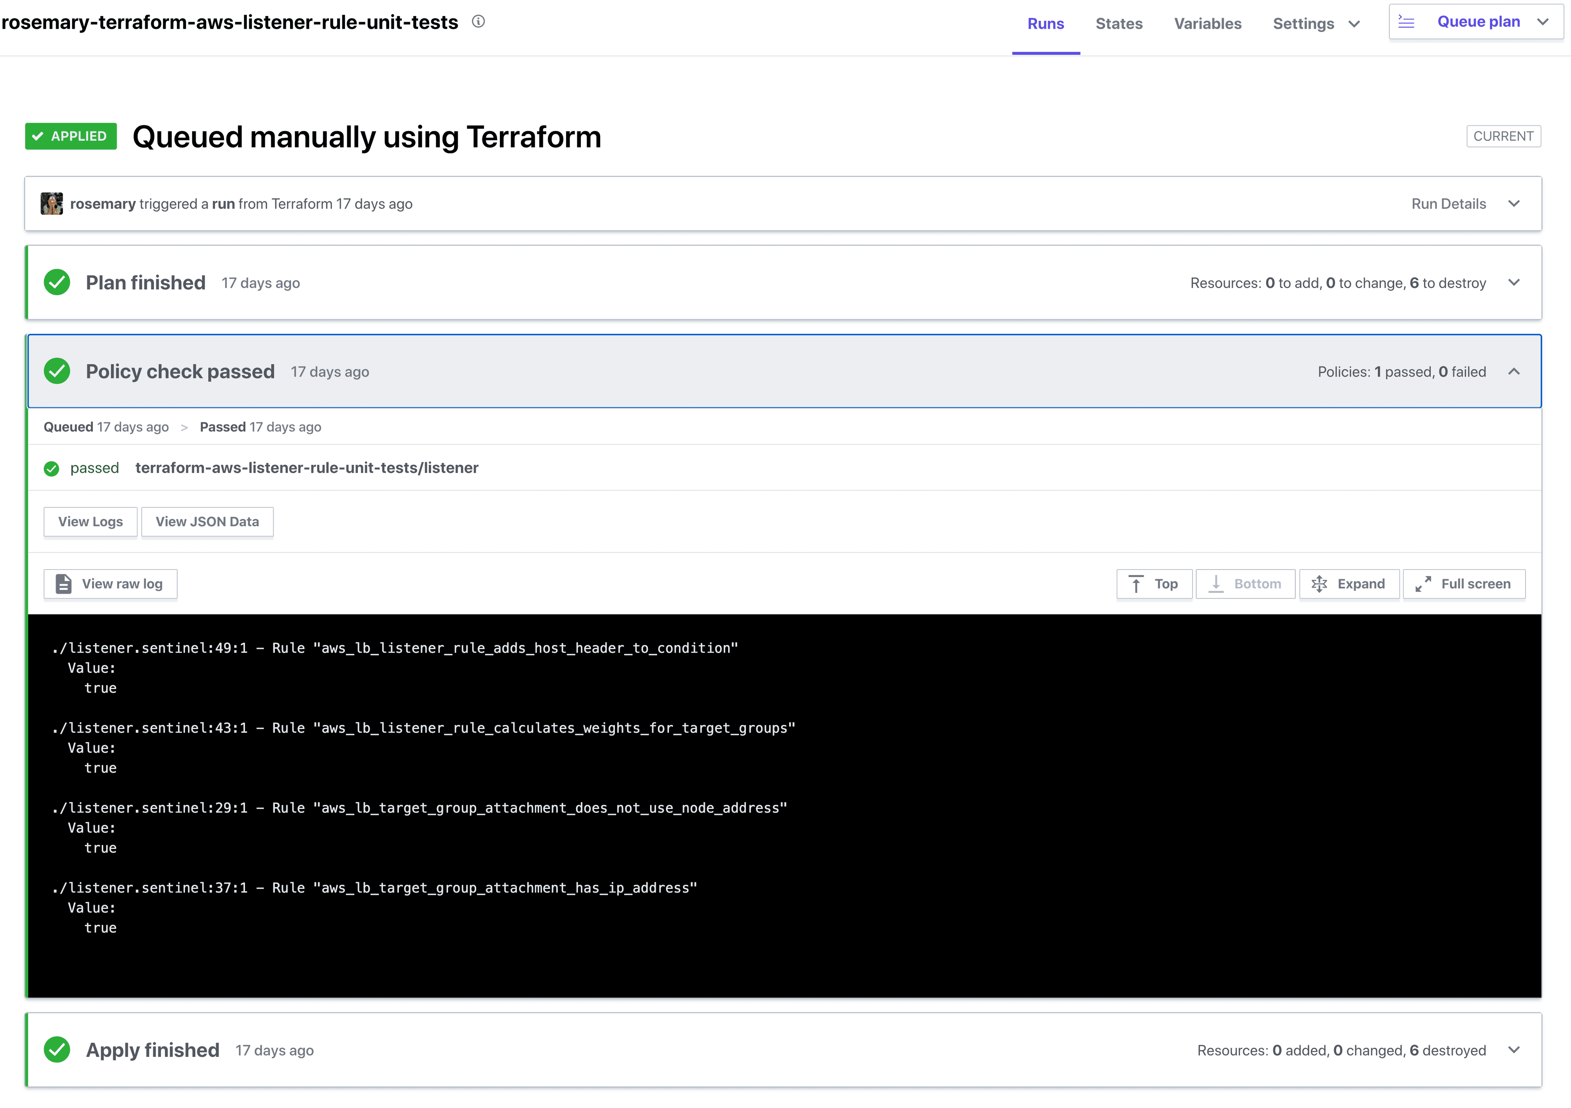Switch to the States tab
The height and width of the screenshot is (1108, 1571).
(x=1119, y=24)
